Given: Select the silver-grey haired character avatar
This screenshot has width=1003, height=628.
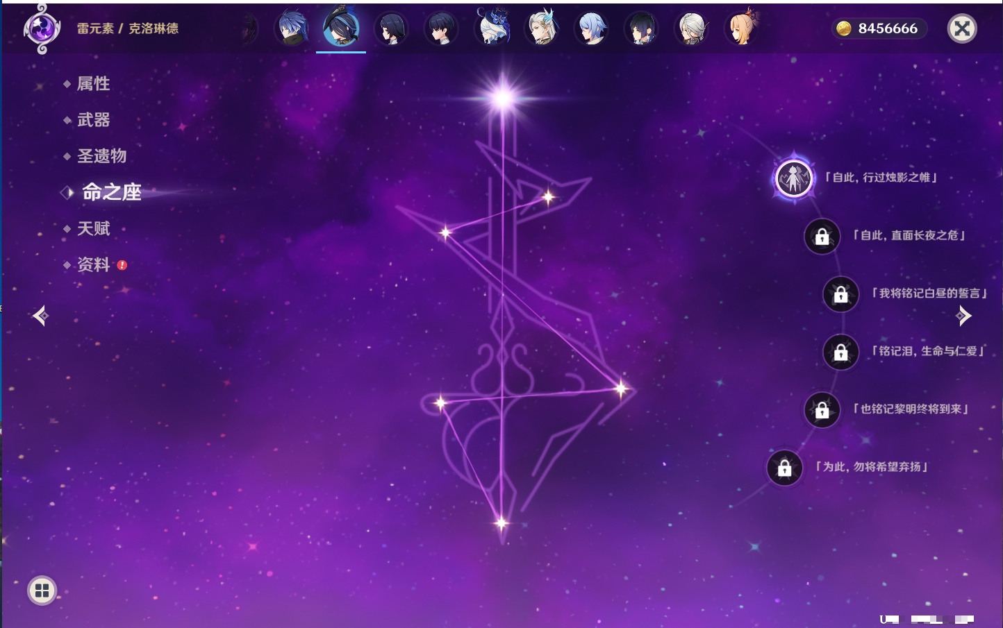Looking at the screenshot, I should [x=691, y=28].
